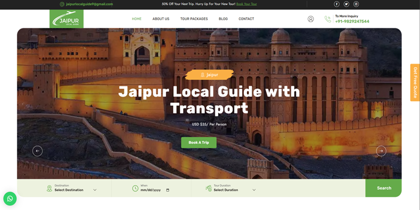This screenshot has width=420, height=210.
Task: Open WhatsApp chat floating icon
Action: (10, 198)
